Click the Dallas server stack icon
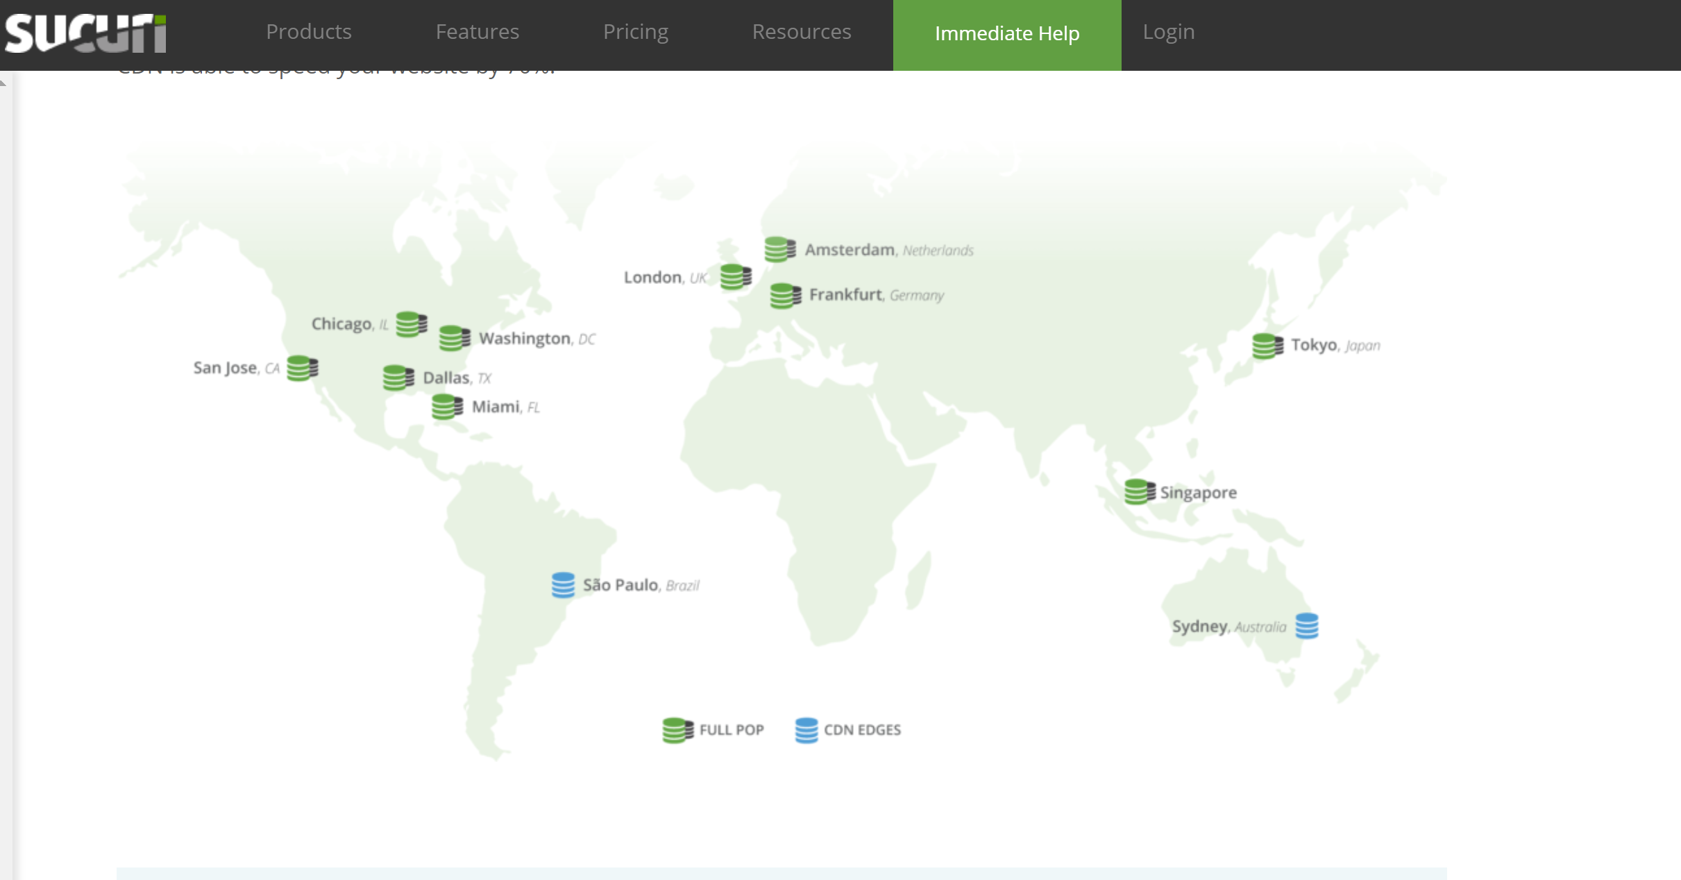Screen dimensions: 1681x880 (398, 378)
